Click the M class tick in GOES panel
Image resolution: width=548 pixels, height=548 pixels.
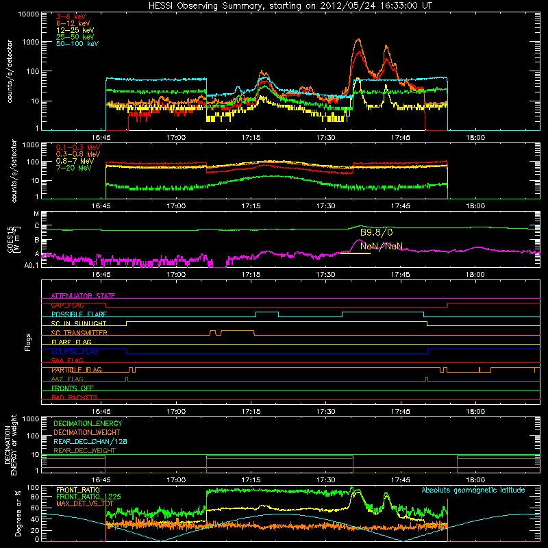36,214
